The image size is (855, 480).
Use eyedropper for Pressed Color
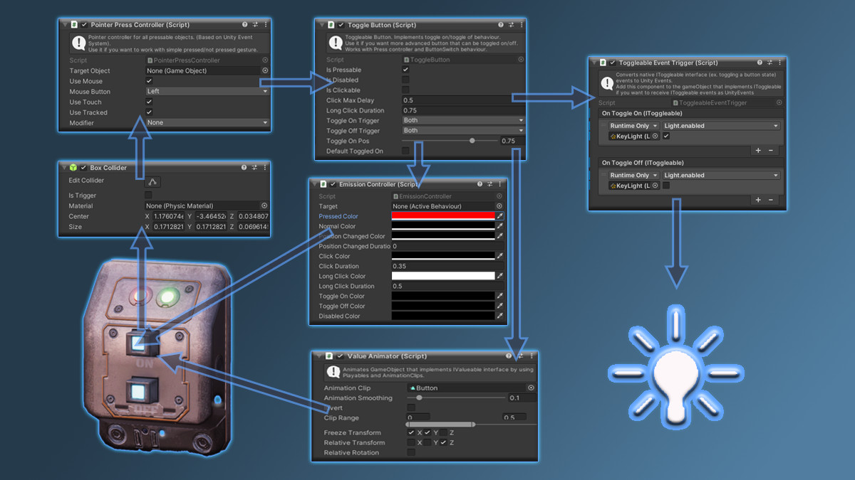(x=500, y=216)
